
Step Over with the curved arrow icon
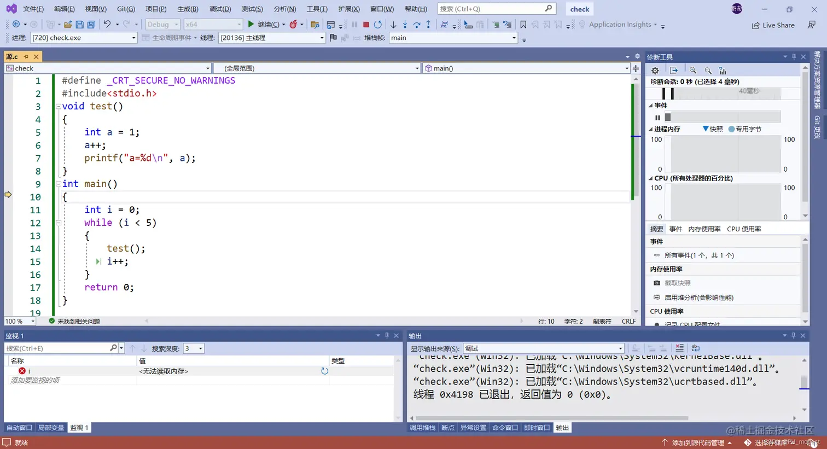point(417,24)
